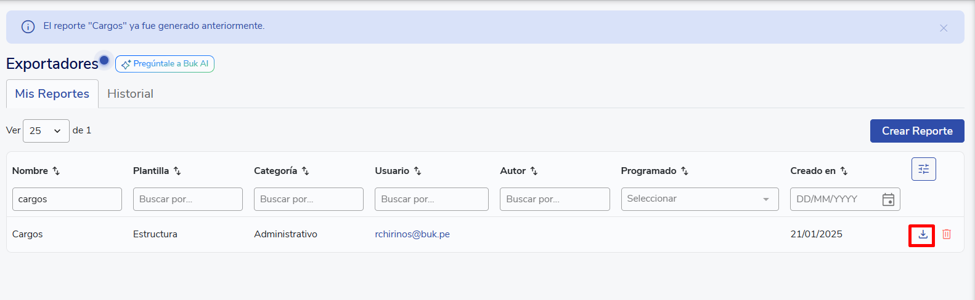Download the Cargos report
Viewport: 975px width, 300px height.
click(923, 234)
